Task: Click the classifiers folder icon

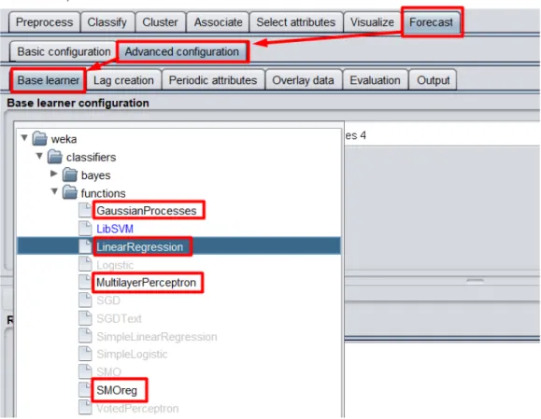Action: [55, 157]
